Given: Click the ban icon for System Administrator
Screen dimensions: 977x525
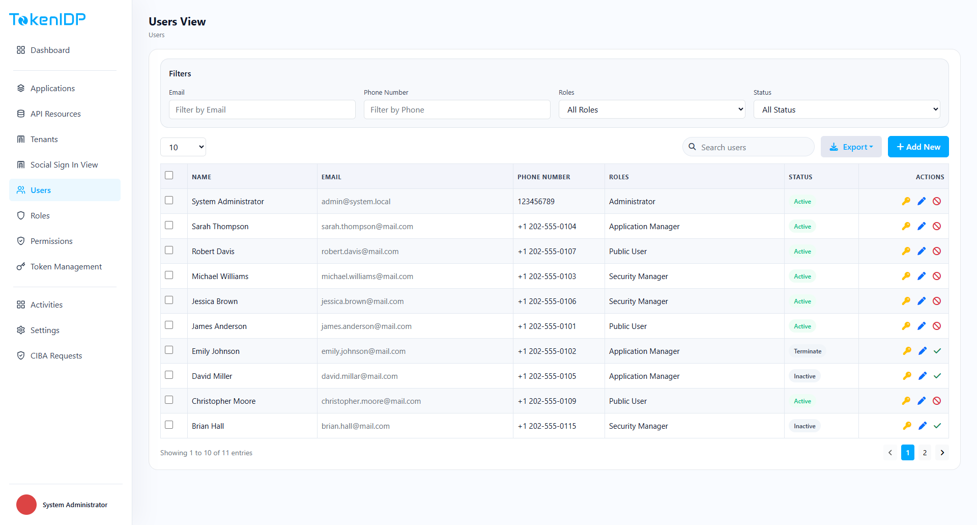Looking at the screenshot, I should coord(937,201).
